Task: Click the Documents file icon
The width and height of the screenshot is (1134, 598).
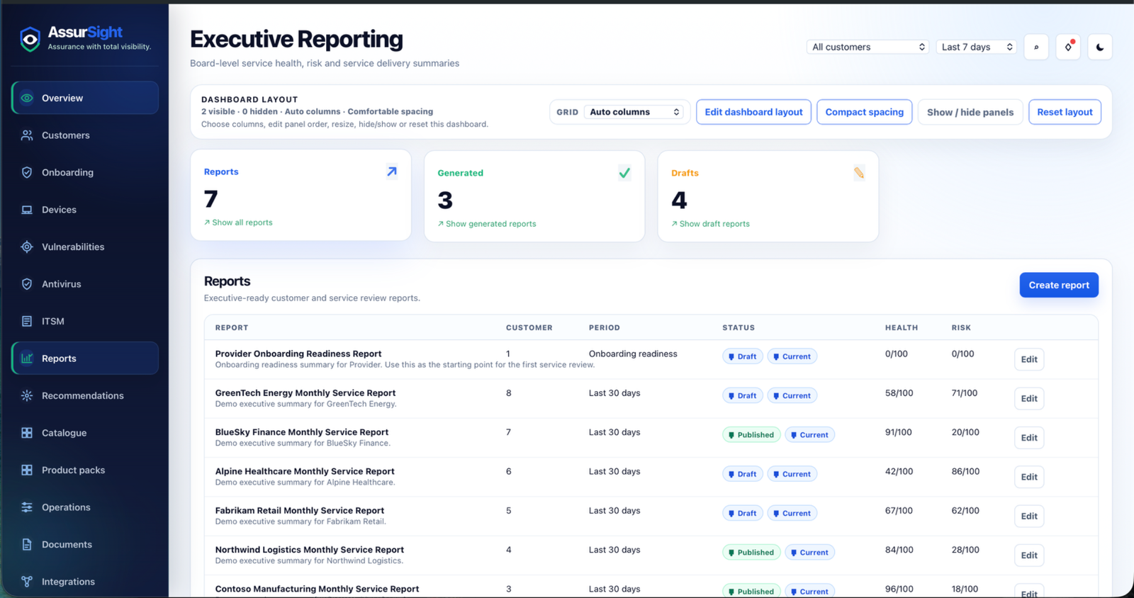Action: [x=27, y=544]
